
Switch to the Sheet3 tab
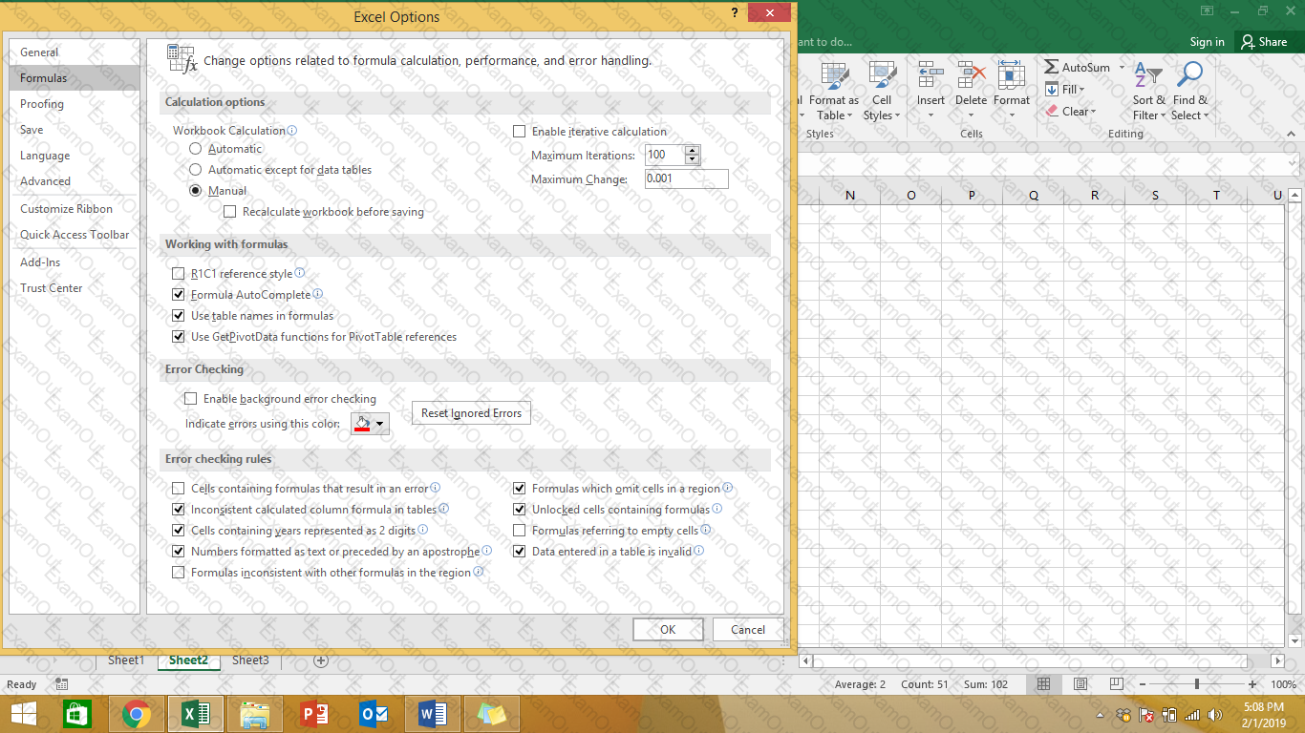tap(250, 660)
